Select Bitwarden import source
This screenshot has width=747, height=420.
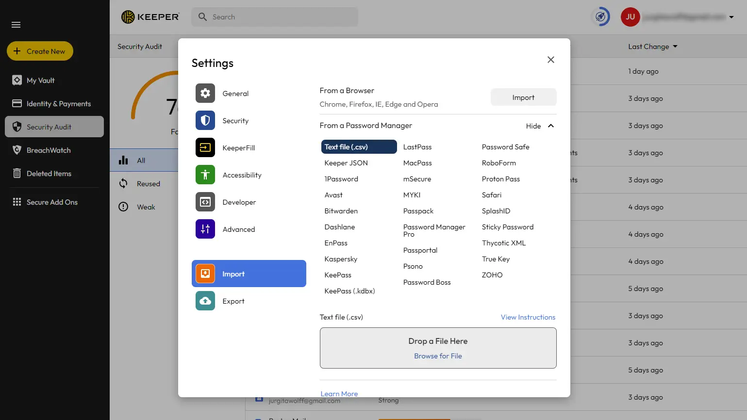[x=341, y=211]
